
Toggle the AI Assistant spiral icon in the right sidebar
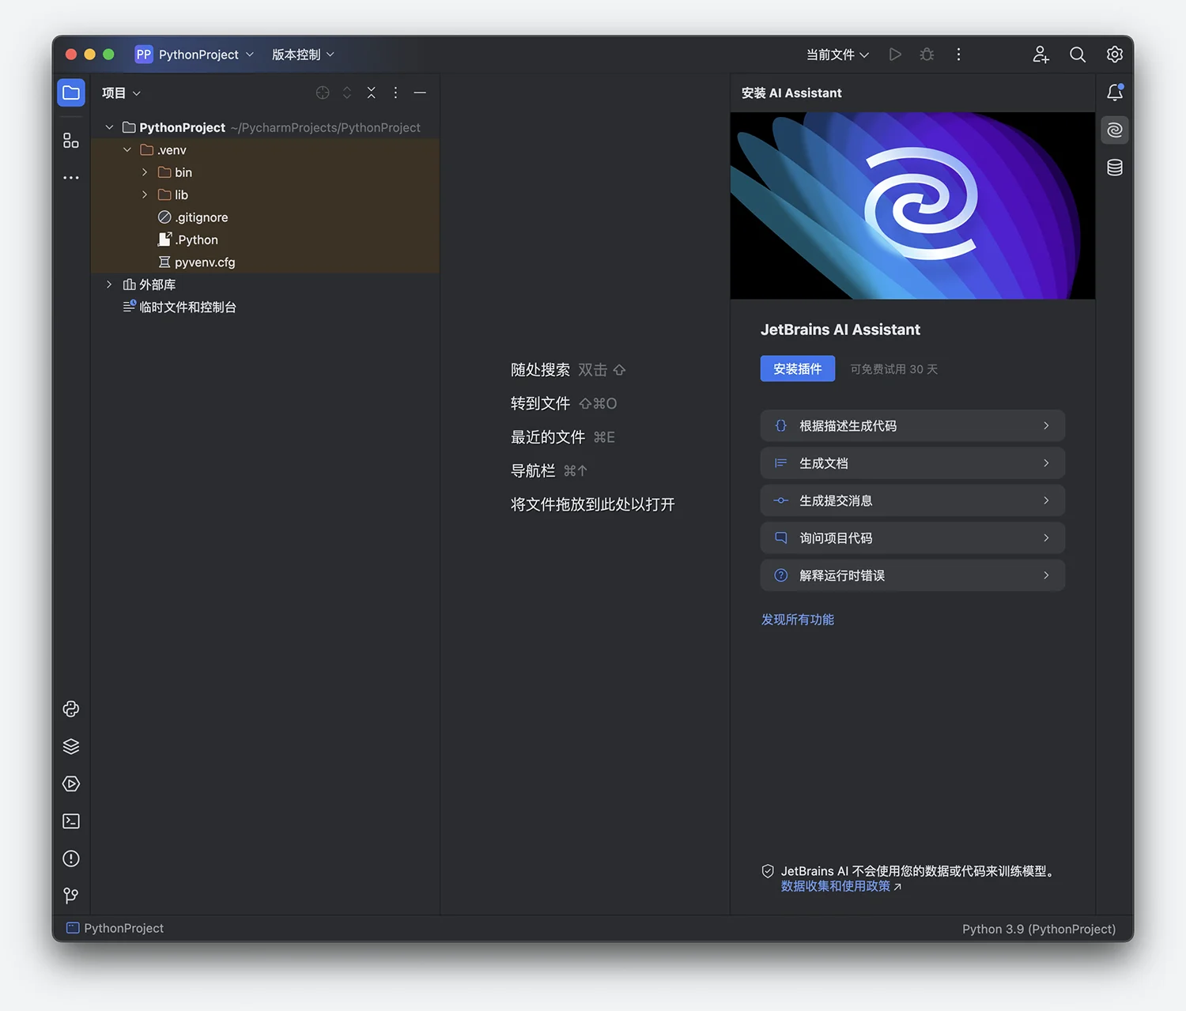[x=1115, y=130]
